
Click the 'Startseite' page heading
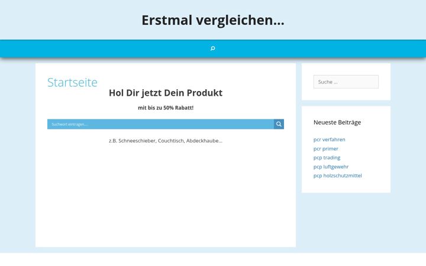click(x=72, y=82)
